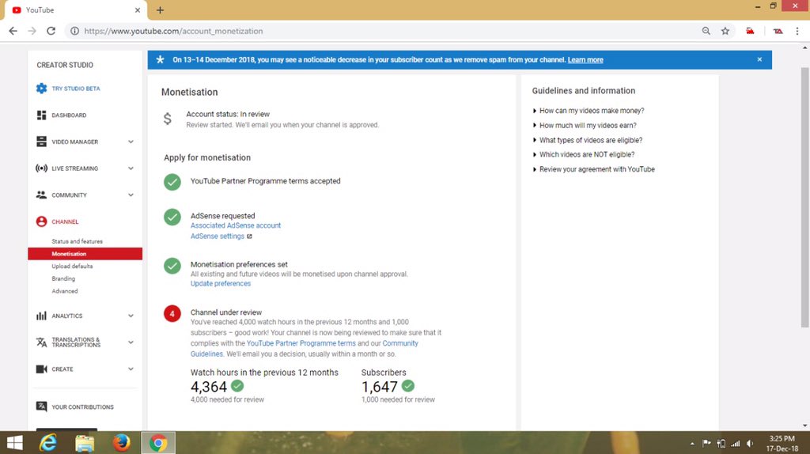Screen dimensions: 810x454
Task: Expand the Video Manager chevron
Action: coord(131,142)
